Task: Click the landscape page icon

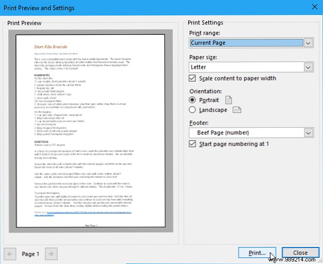Action: point(237,110)
